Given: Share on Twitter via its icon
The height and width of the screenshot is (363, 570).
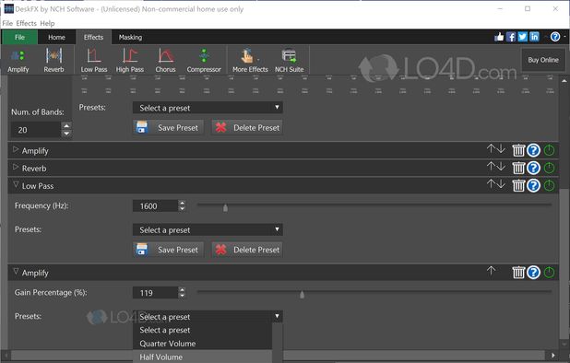Looking at the screenshot, I should coord(522,37).
